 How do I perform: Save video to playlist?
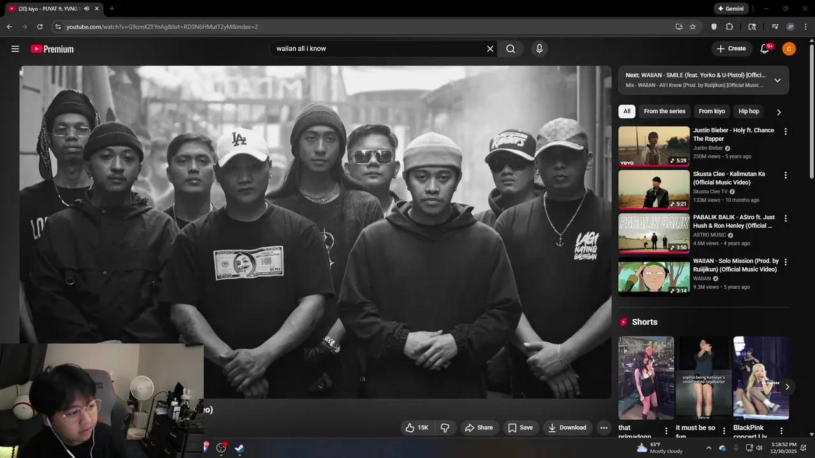[520, 428]
